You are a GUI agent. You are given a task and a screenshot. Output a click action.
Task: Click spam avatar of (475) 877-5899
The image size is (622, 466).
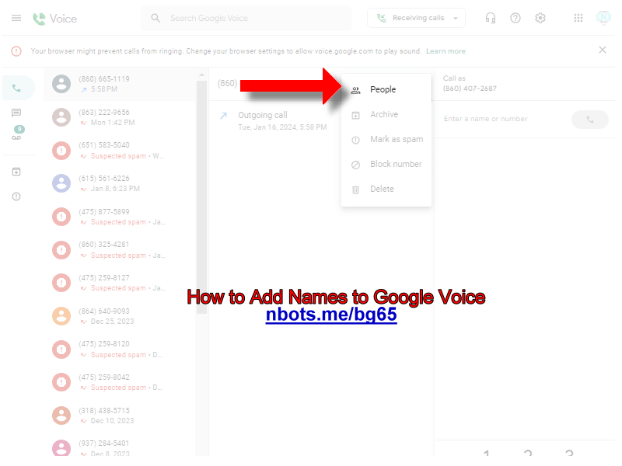[x=61, y=217]
